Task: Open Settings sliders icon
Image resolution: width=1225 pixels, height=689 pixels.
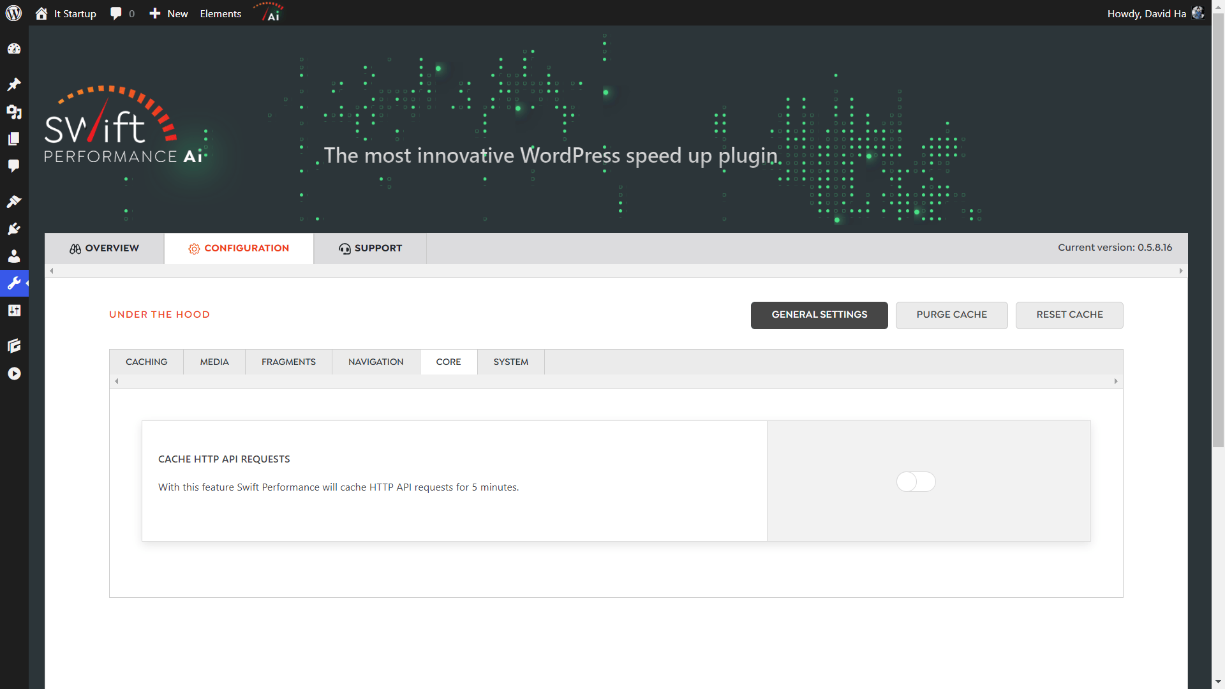Action: (14, 311)
